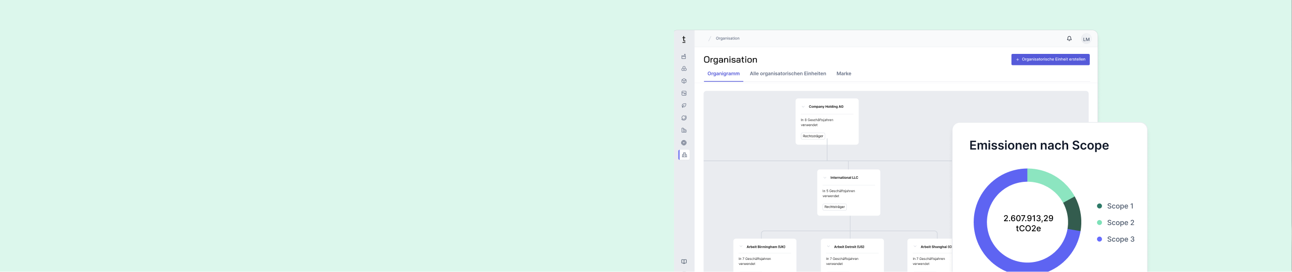This screenshot has height=272, width=1292.
Task: Click the Organisation page heading
Action: coord(730,60)
